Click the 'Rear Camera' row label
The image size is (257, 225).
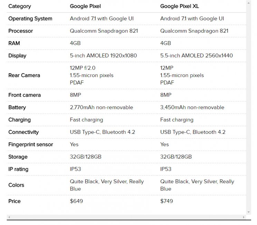24,75
